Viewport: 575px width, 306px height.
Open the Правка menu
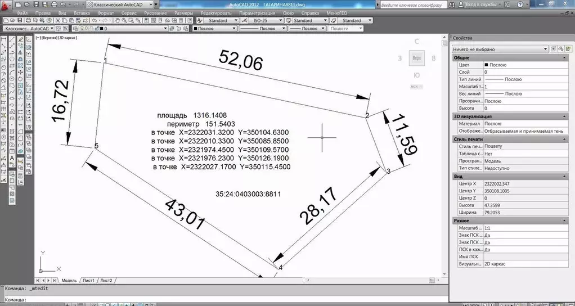pyautogui.click(x=43, y=13)
